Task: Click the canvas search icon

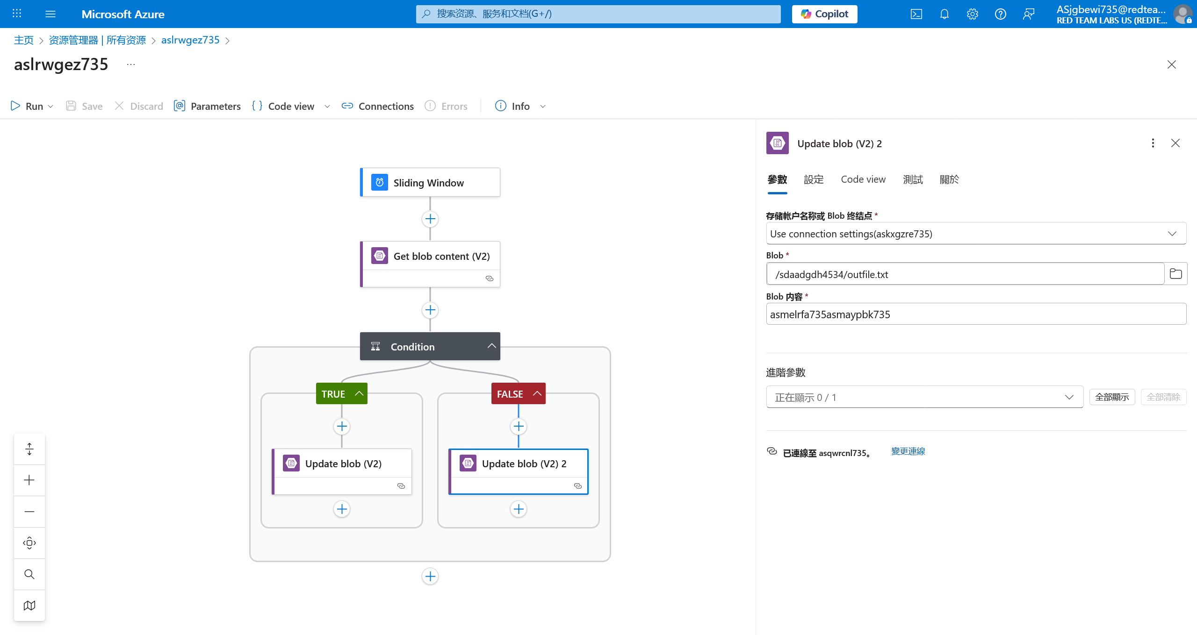Action: pos(29,574)
